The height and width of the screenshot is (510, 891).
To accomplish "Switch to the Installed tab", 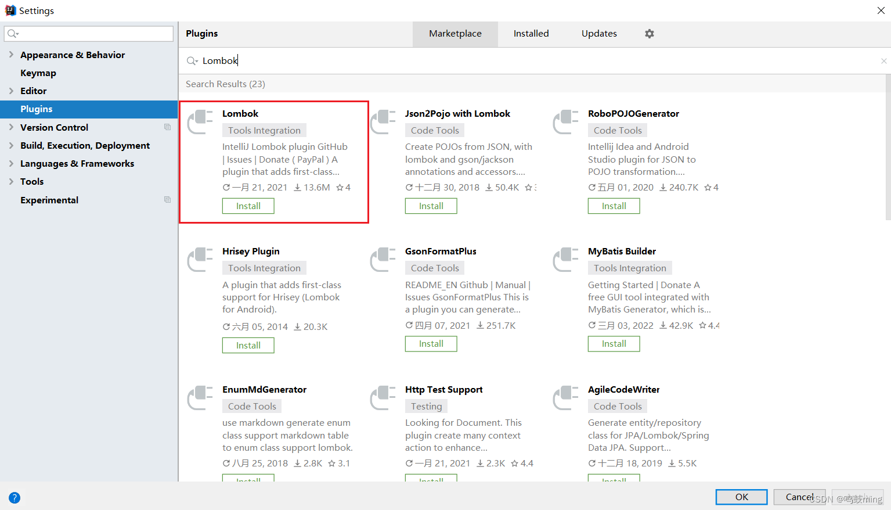I will [x=531, y=34].
